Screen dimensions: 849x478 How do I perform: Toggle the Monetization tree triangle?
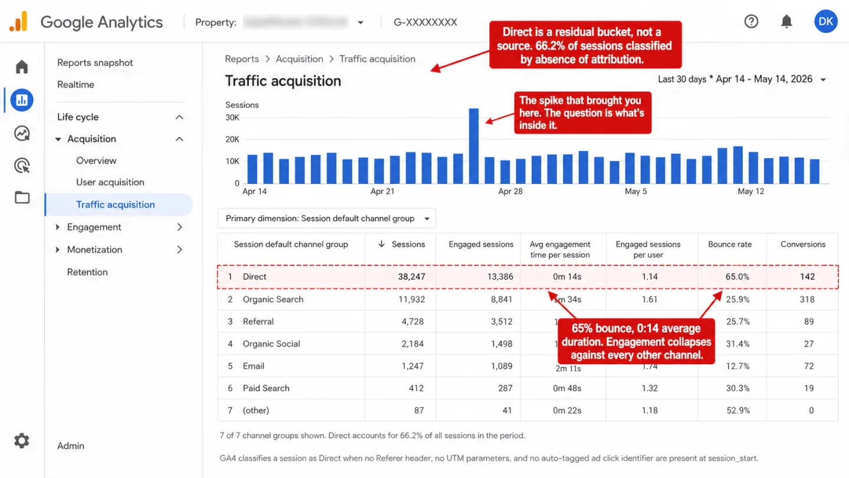(58, 249)
